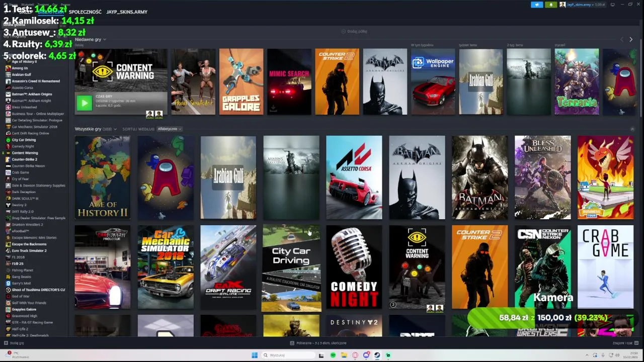Open Batman Arkham Knight cover
Screen dimensions: 644x362
479,177
